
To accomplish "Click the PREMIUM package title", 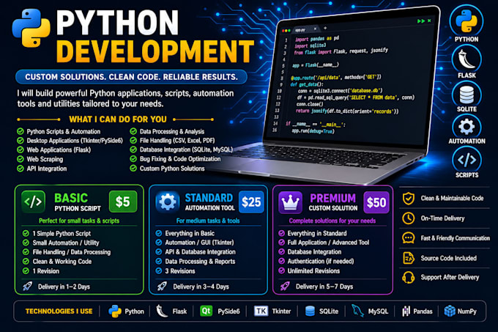I will pos(332,198).
